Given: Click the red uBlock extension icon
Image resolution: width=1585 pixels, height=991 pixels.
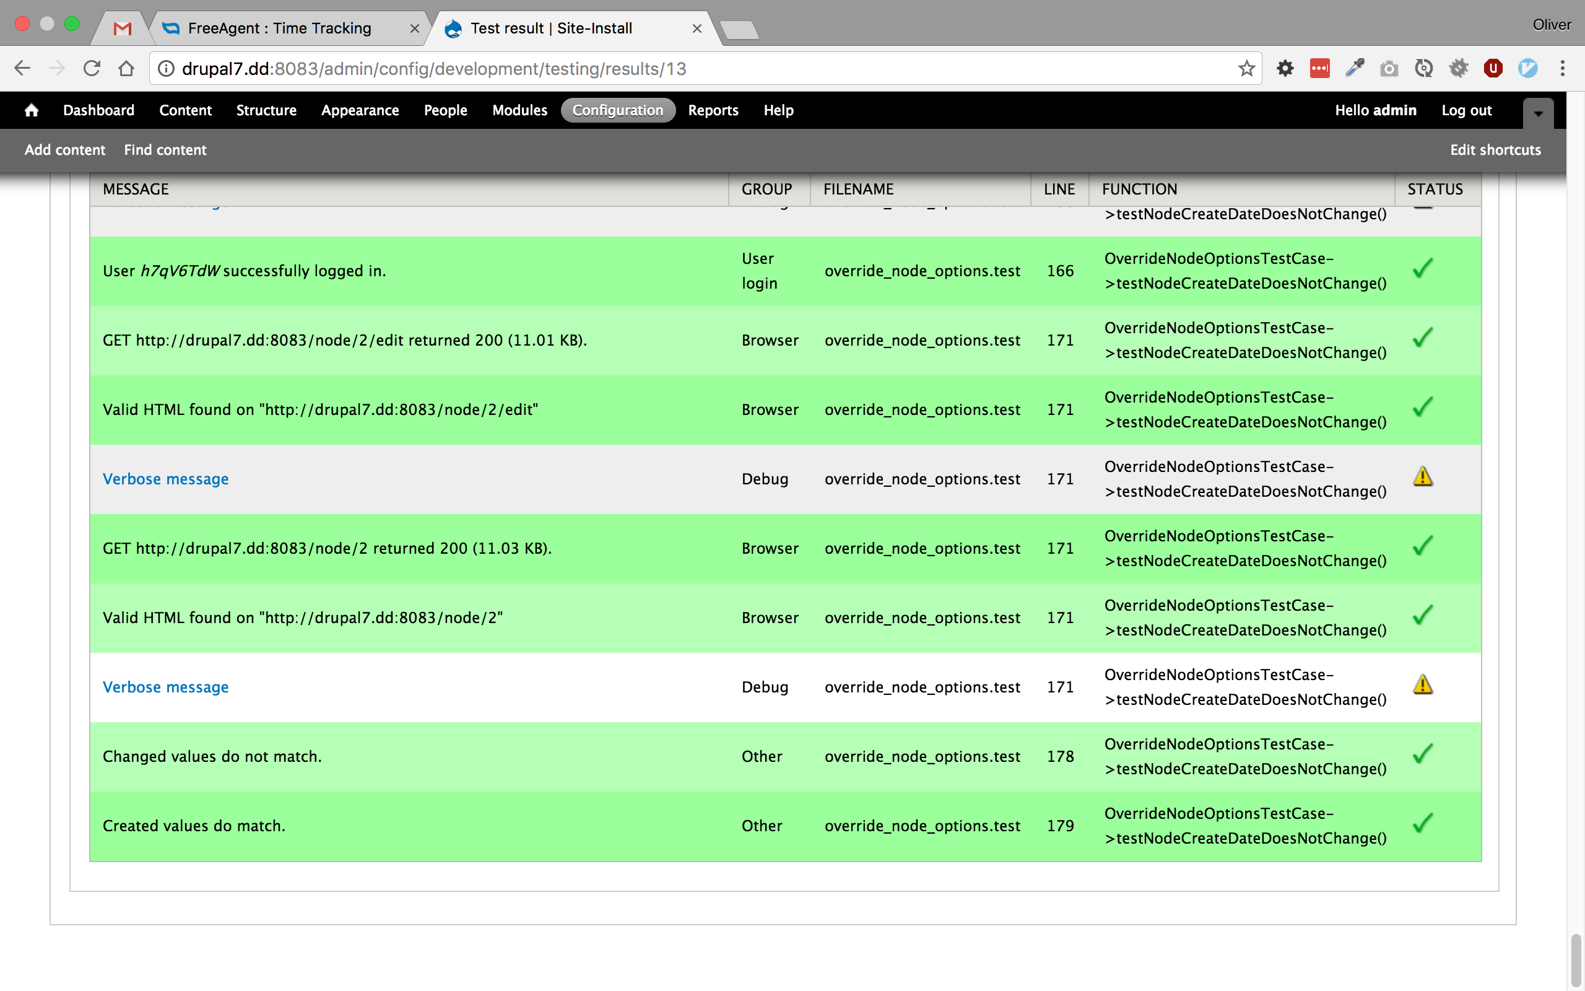Looking at the screenshot, I should click(x=1493, y=68).
